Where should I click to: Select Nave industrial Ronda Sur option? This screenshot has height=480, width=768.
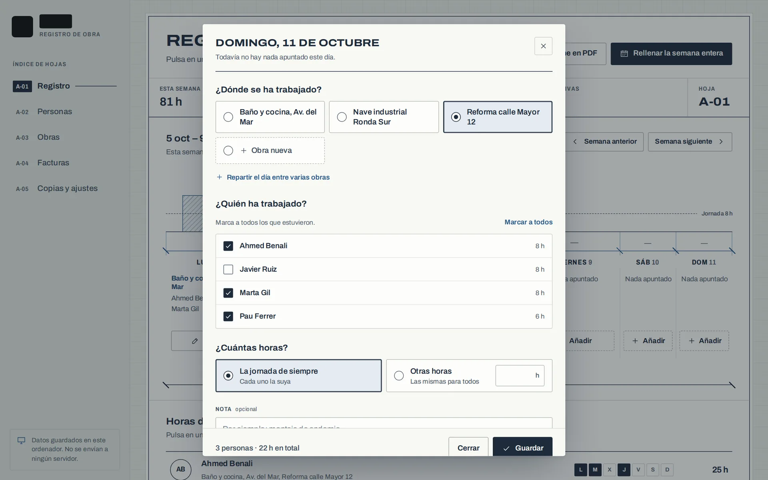pyautogui.click(x=384, y=117)
